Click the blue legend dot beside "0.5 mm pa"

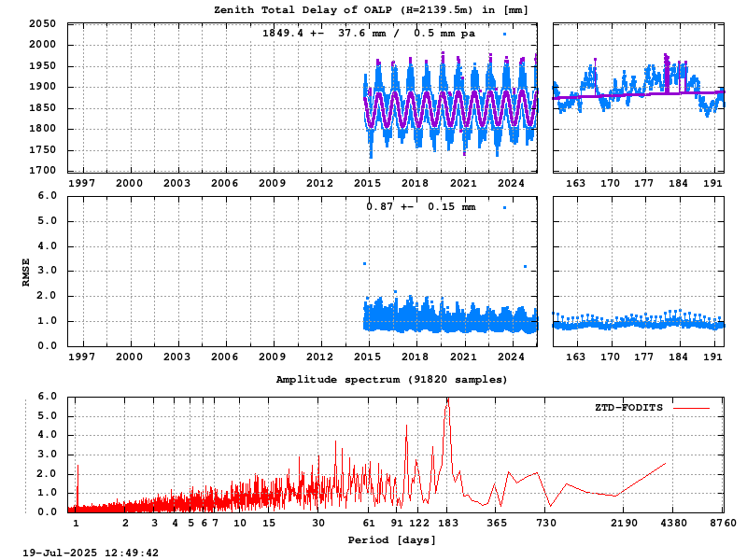504,34
